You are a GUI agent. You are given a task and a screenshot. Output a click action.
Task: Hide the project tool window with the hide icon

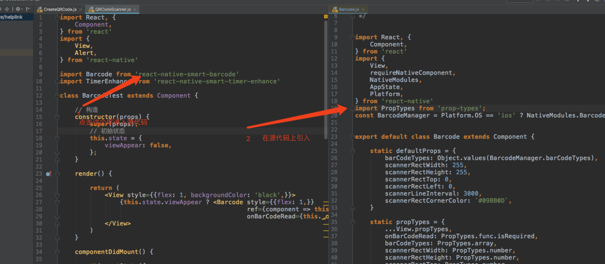pos(29,9)
